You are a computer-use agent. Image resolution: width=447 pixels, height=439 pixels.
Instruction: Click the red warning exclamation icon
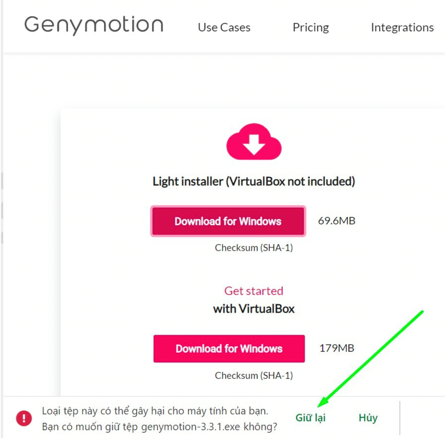pos(24,418)
